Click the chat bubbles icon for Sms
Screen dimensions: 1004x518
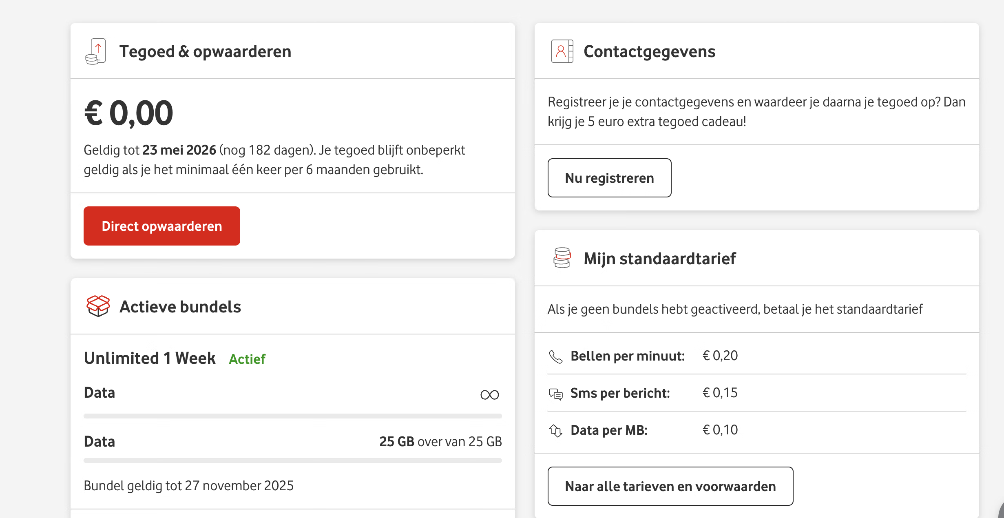click(x=555, y=394)
